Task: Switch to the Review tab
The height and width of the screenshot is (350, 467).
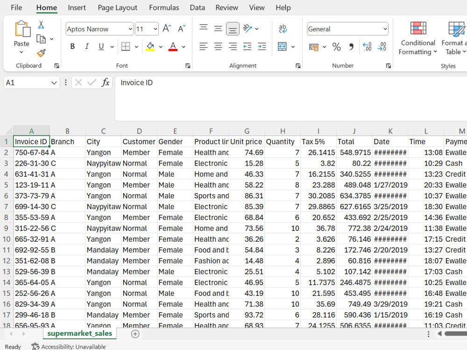Action: (x=226, y=8)
